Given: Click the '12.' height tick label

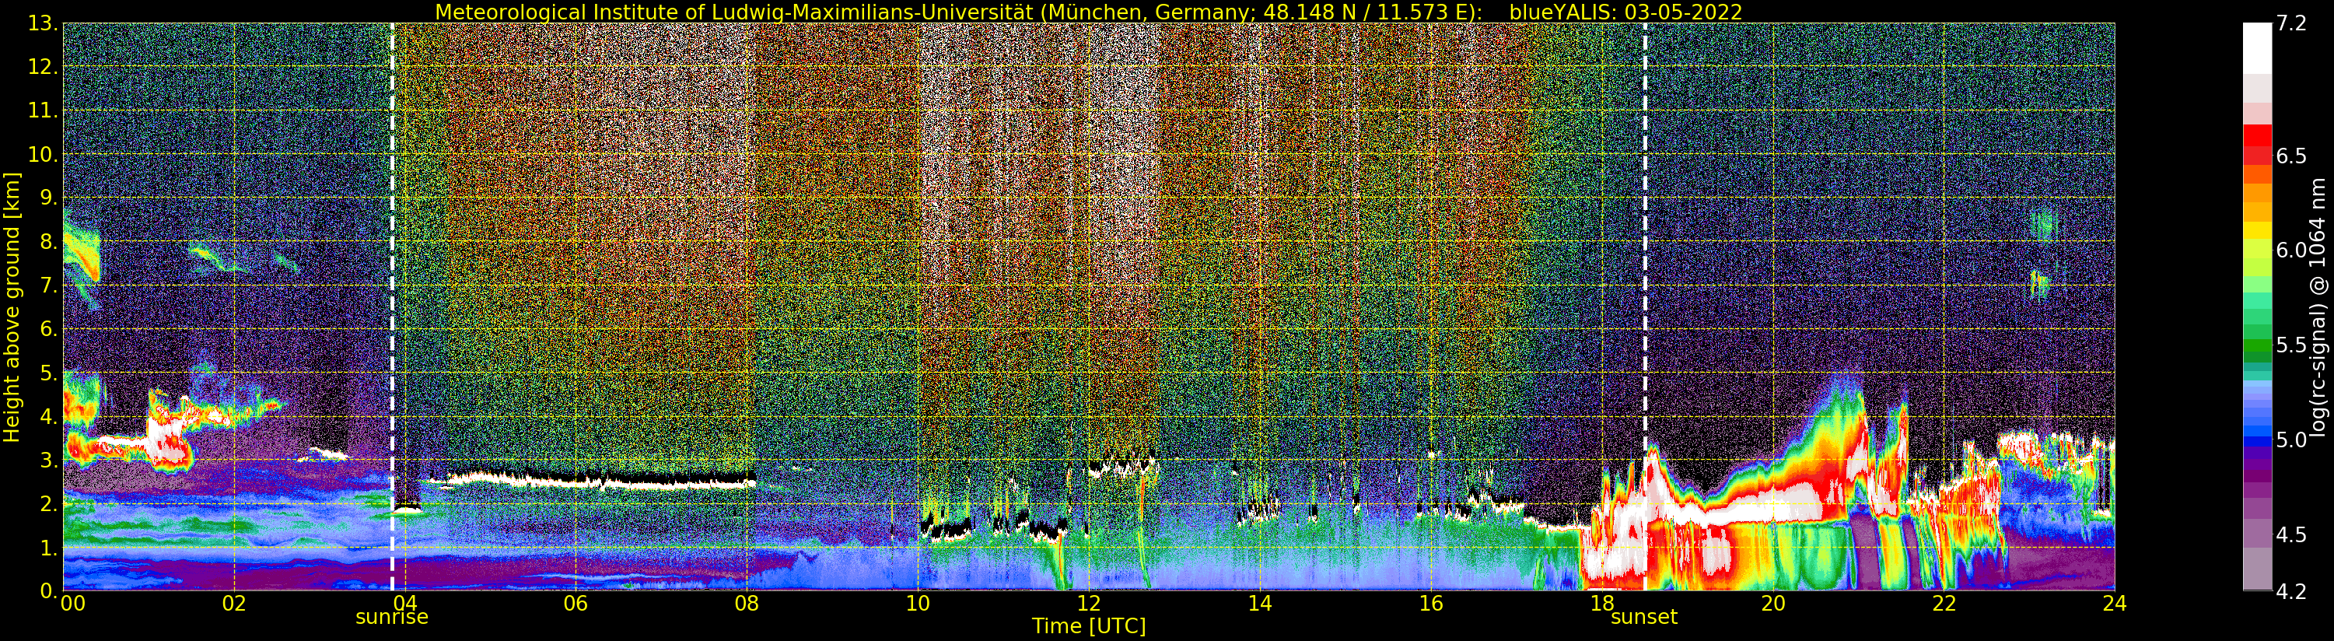Looking at the screenshot, I should tap(43, 68).
